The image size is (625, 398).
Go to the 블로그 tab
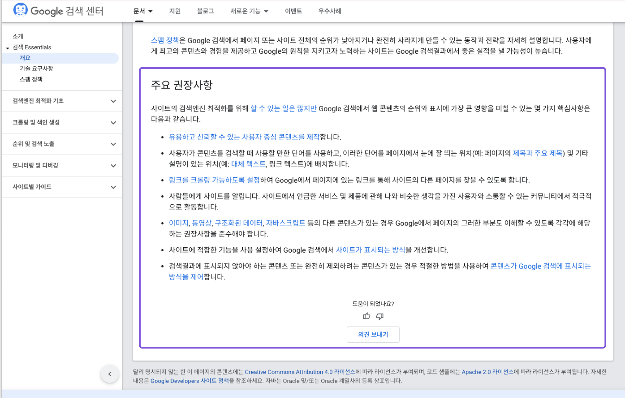point(205,11)
